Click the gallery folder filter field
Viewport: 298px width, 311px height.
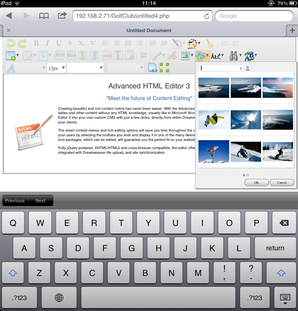tap(221, 68)
